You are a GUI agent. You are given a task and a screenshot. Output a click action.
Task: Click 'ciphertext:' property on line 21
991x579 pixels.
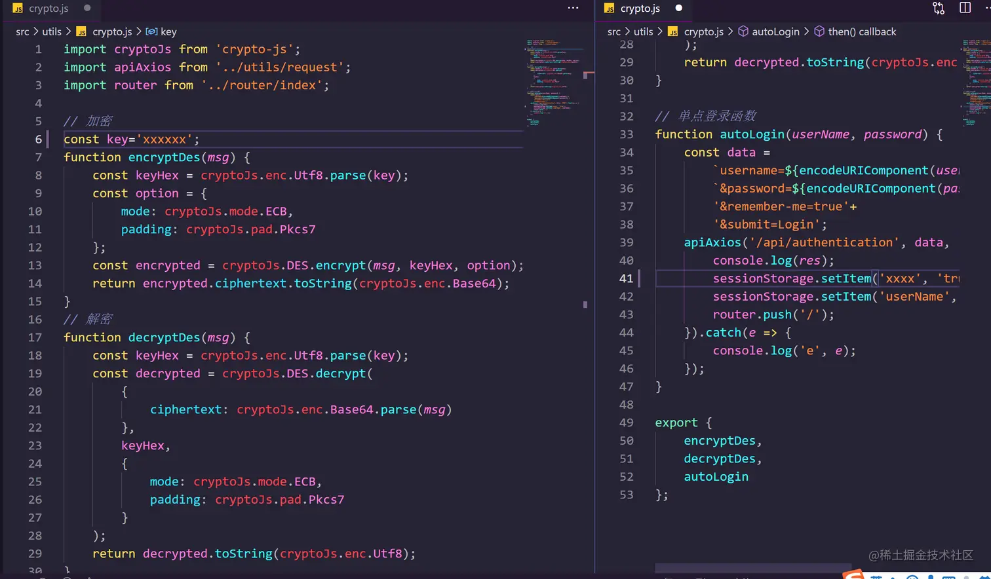[x=189, y=409]
